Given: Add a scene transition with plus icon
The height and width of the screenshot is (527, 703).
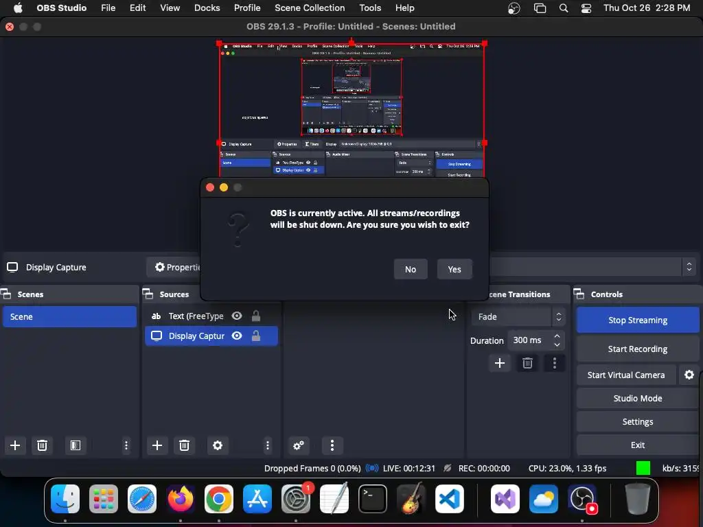Looking at the screenshot, I should pyautogui.click(x=500, y=363).
